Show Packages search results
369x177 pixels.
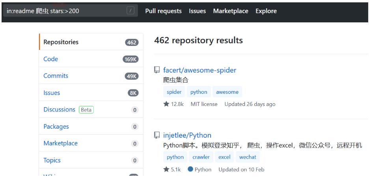(x=91, y=126)
